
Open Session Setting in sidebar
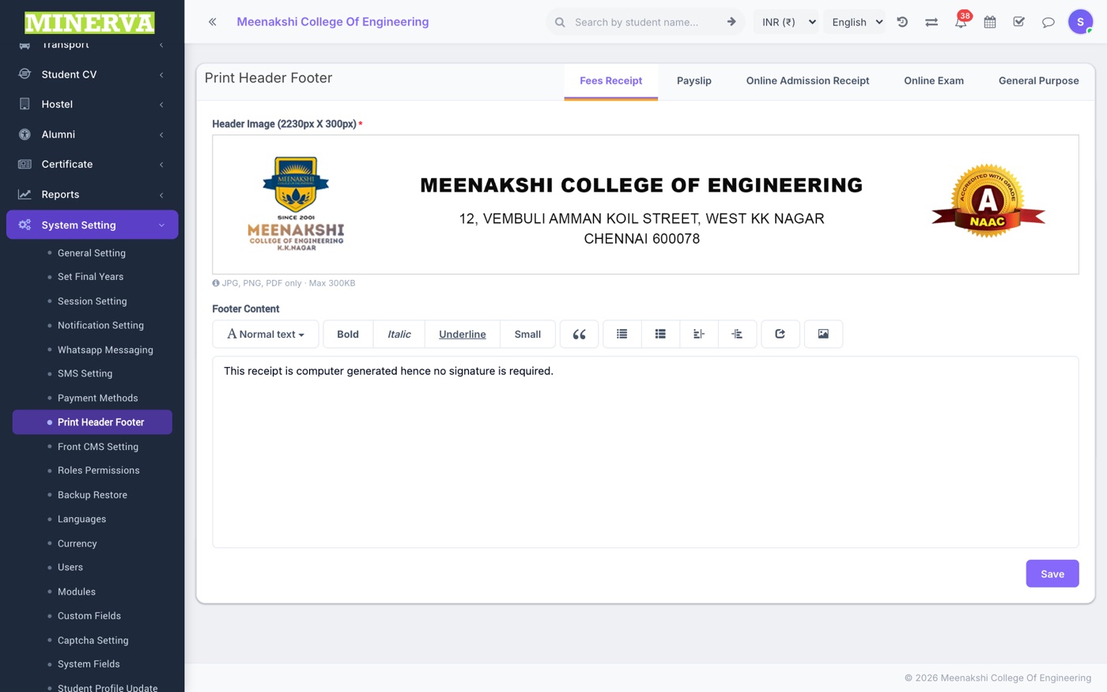coord(92,301)
